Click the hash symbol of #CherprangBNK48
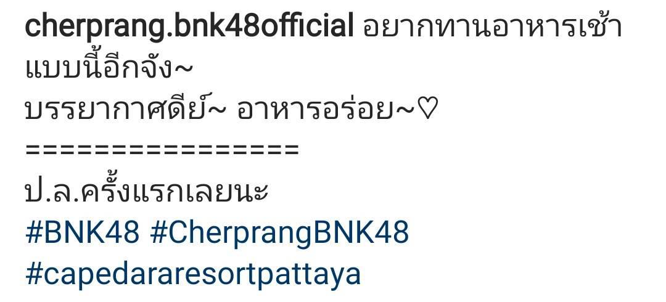This screenshot has height=302, width=666. point(159,232)
